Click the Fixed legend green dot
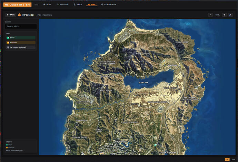 pyautogui.click(x=7, y=145)
